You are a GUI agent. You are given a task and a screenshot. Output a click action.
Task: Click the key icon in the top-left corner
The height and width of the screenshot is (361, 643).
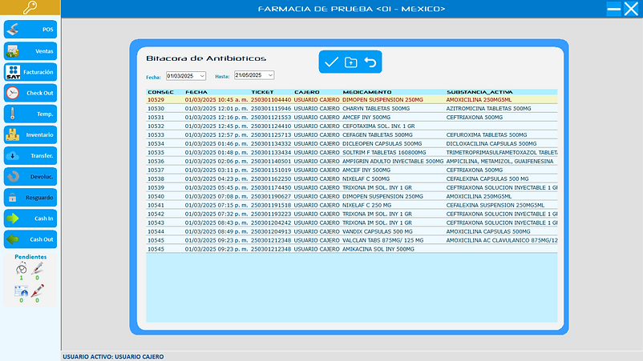click(30, 8)
